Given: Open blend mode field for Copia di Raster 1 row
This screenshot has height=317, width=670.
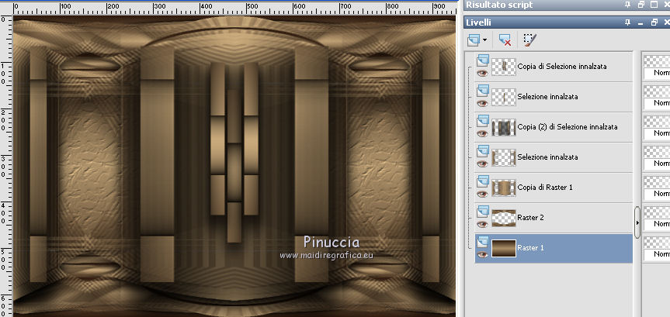Looking at the screenshot, I should tap(657, 194).
